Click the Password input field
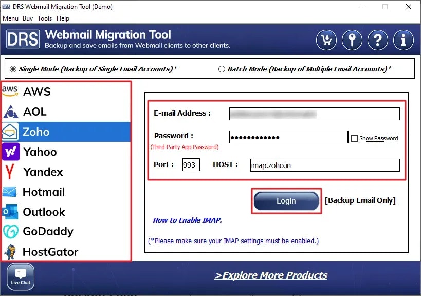 coord(289,137)
